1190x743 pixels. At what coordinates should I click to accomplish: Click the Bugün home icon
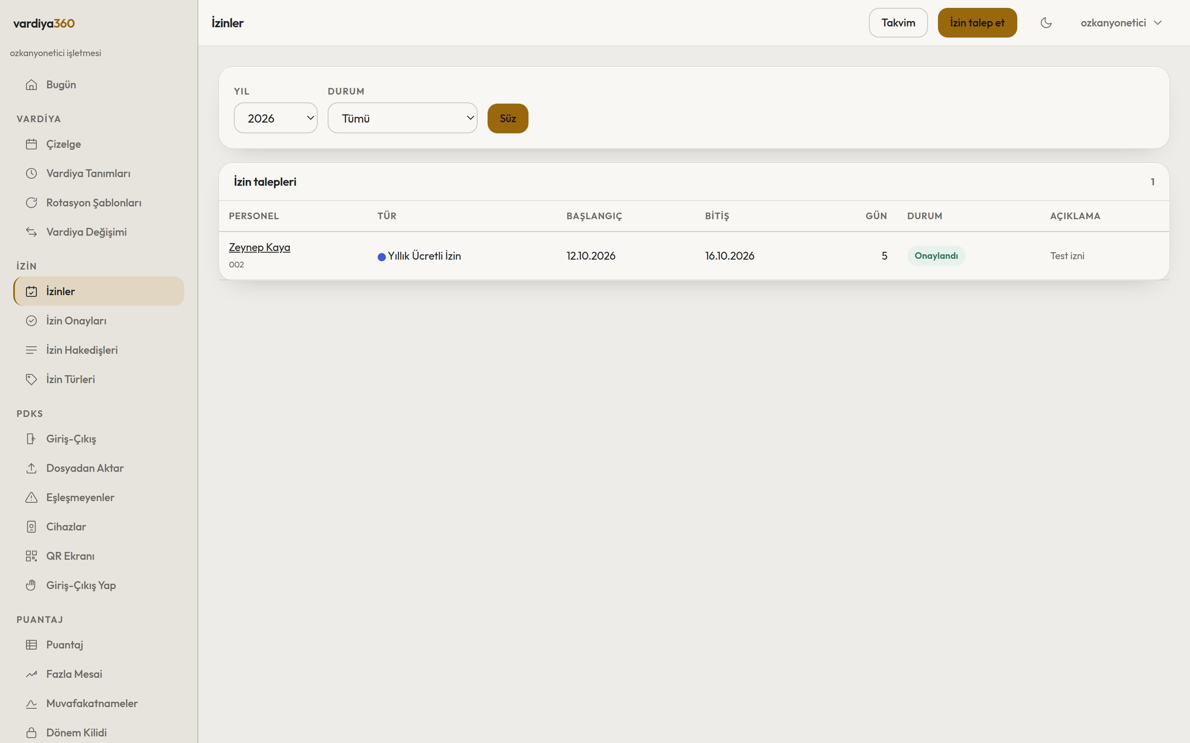(31, 85)
